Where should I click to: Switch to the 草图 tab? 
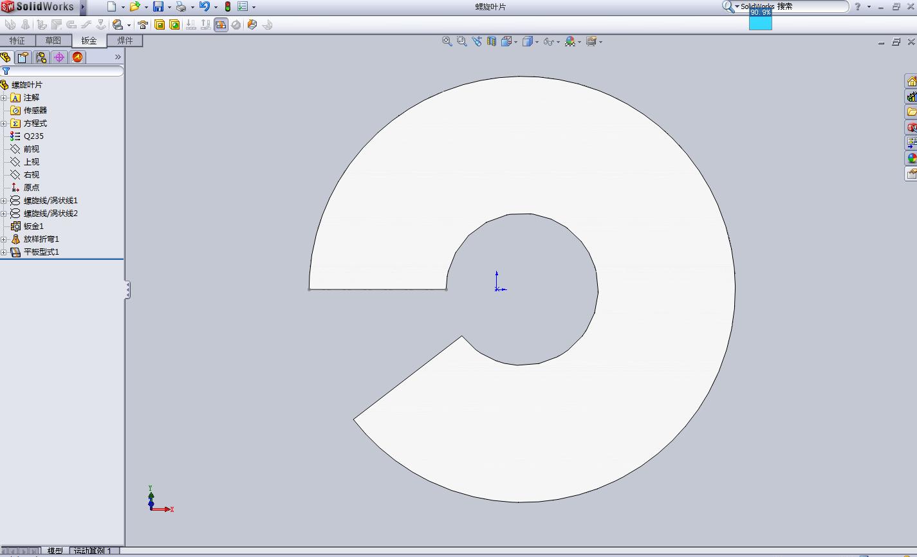coord(53,41)
